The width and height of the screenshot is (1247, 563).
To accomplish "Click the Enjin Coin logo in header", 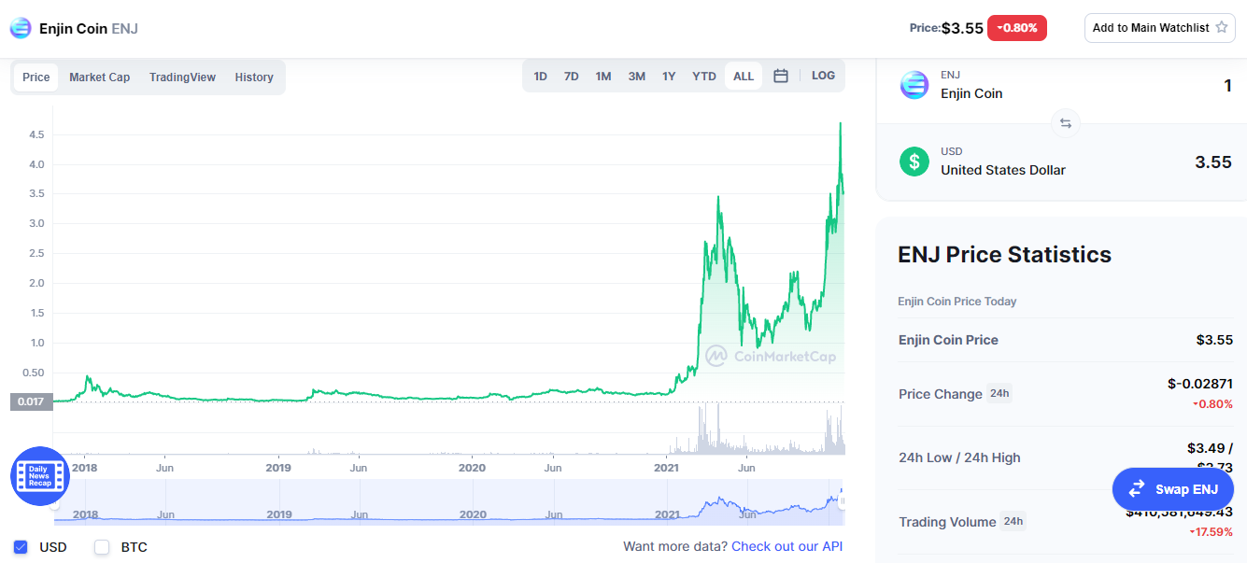I will coord(21,28).
